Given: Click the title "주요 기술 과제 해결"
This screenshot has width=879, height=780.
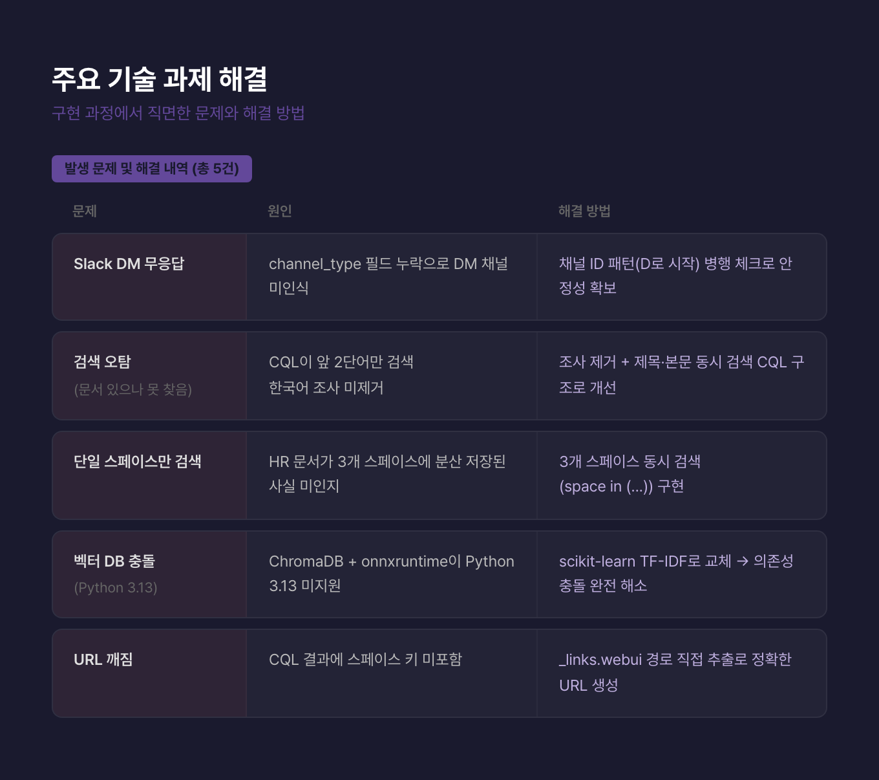Looking at the screenshot, I should [x=159, y=79].
